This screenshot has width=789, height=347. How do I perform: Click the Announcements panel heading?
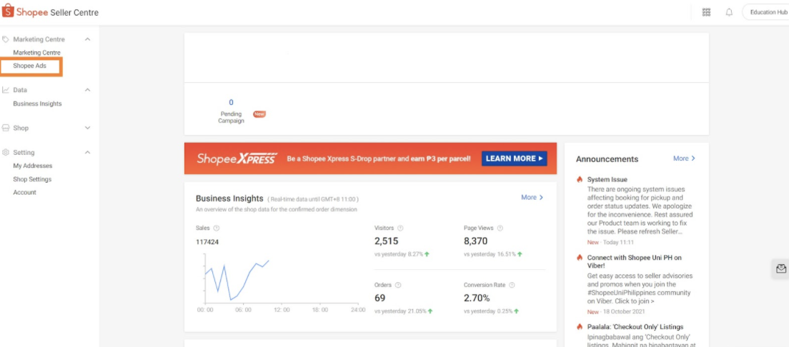pyautogui.click(x=607, y=159)
